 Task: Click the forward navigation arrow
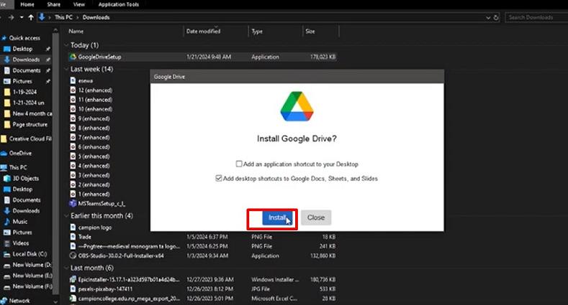coord(12,17)
